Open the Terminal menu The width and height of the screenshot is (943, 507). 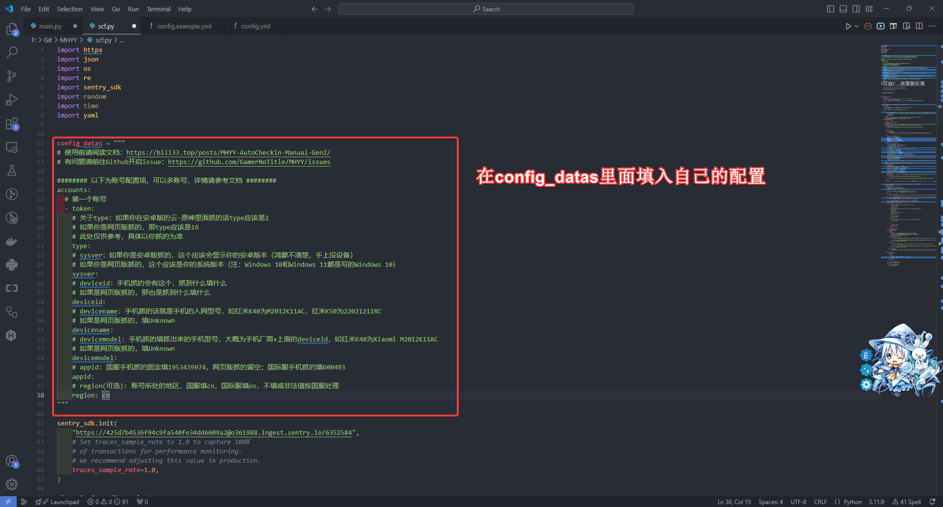click(158, 9)
